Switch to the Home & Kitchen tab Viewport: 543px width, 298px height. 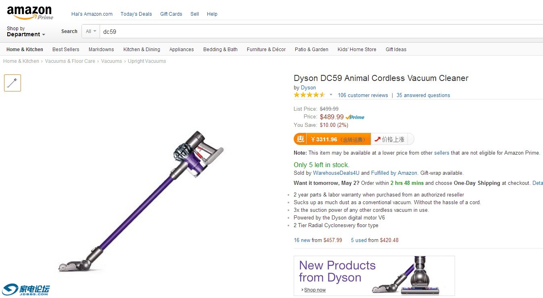[25, 49]
